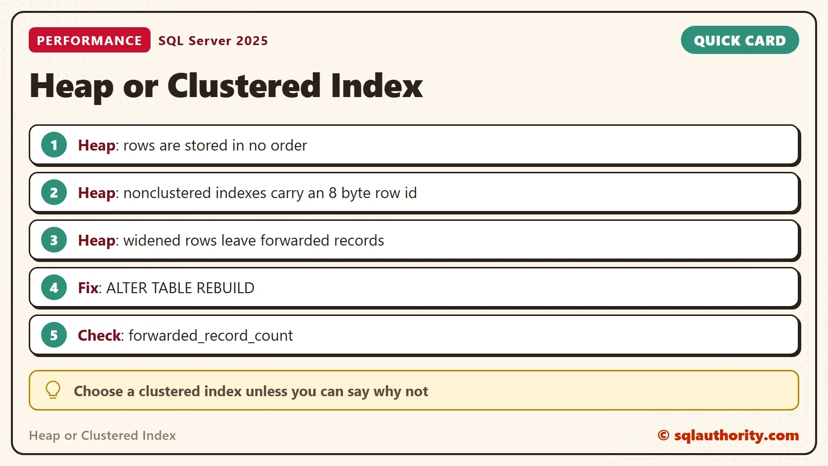Select 'nonclustered indexes carry an 8 byte row id'
The image size is (828, 466).
click(270, 193)
